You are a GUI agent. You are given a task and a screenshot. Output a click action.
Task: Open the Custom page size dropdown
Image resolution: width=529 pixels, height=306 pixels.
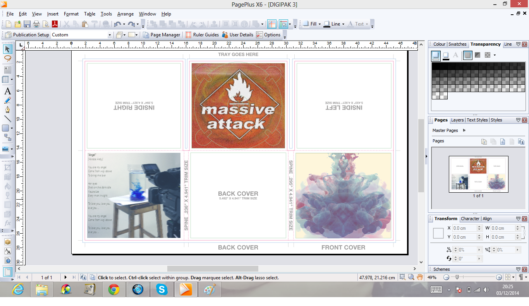click(110, 35)
